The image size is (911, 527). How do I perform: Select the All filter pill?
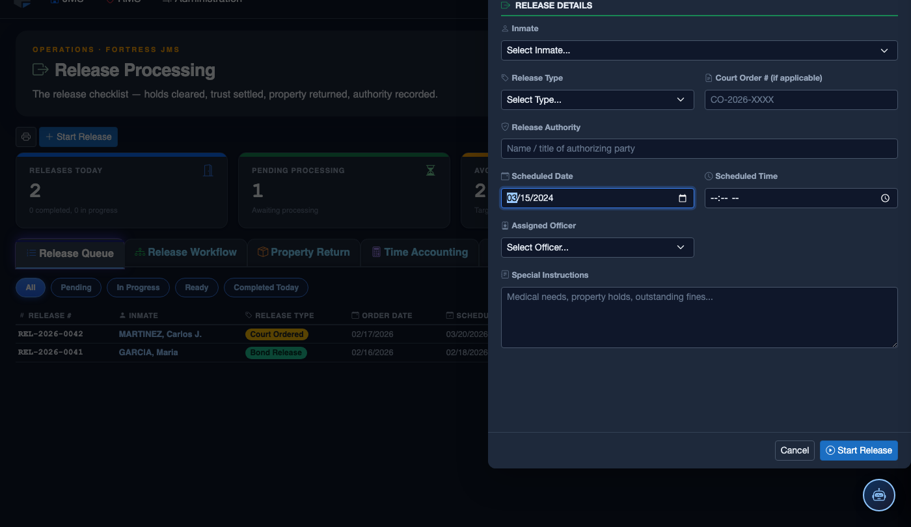31,288
